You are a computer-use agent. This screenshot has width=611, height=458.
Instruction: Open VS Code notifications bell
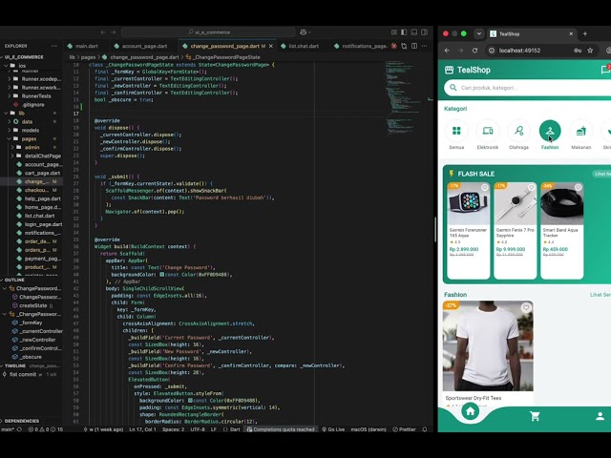click(425, 429)
